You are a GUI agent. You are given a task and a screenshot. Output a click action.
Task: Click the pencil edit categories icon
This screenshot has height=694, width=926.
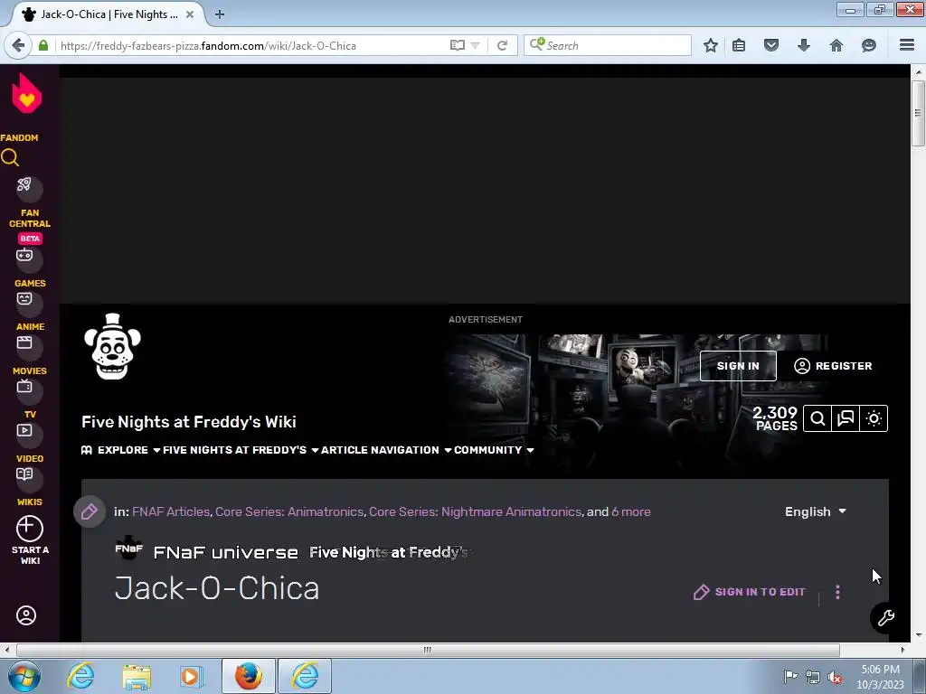[x=90, y=511]
